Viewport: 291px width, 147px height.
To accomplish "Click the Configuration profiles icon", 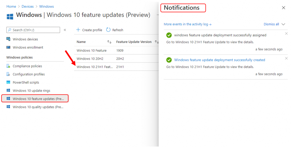I will [x=8, y=74].
